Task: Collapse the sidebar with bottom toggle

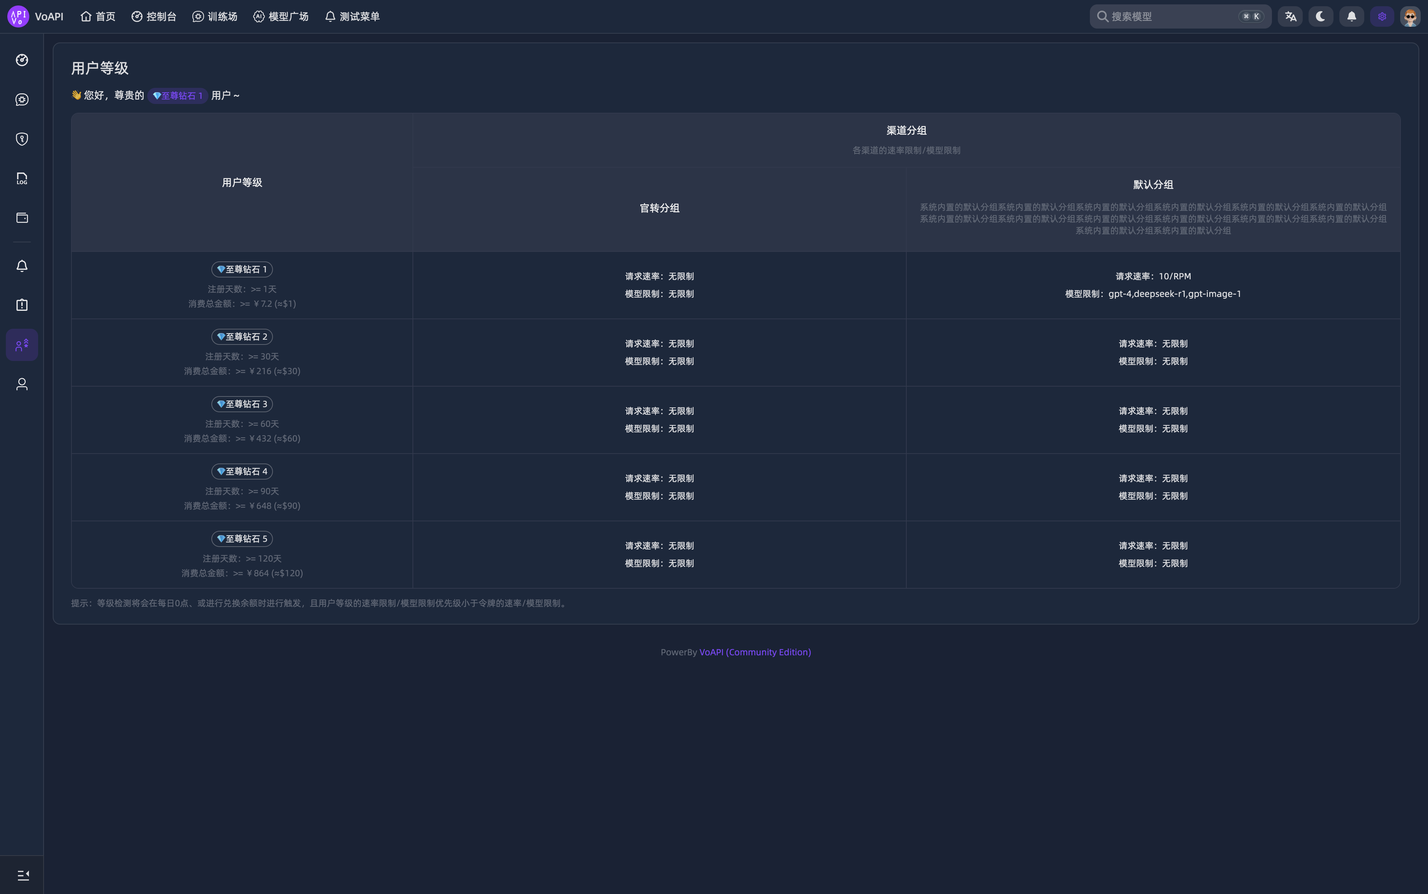Action: (x=22, y=875)
